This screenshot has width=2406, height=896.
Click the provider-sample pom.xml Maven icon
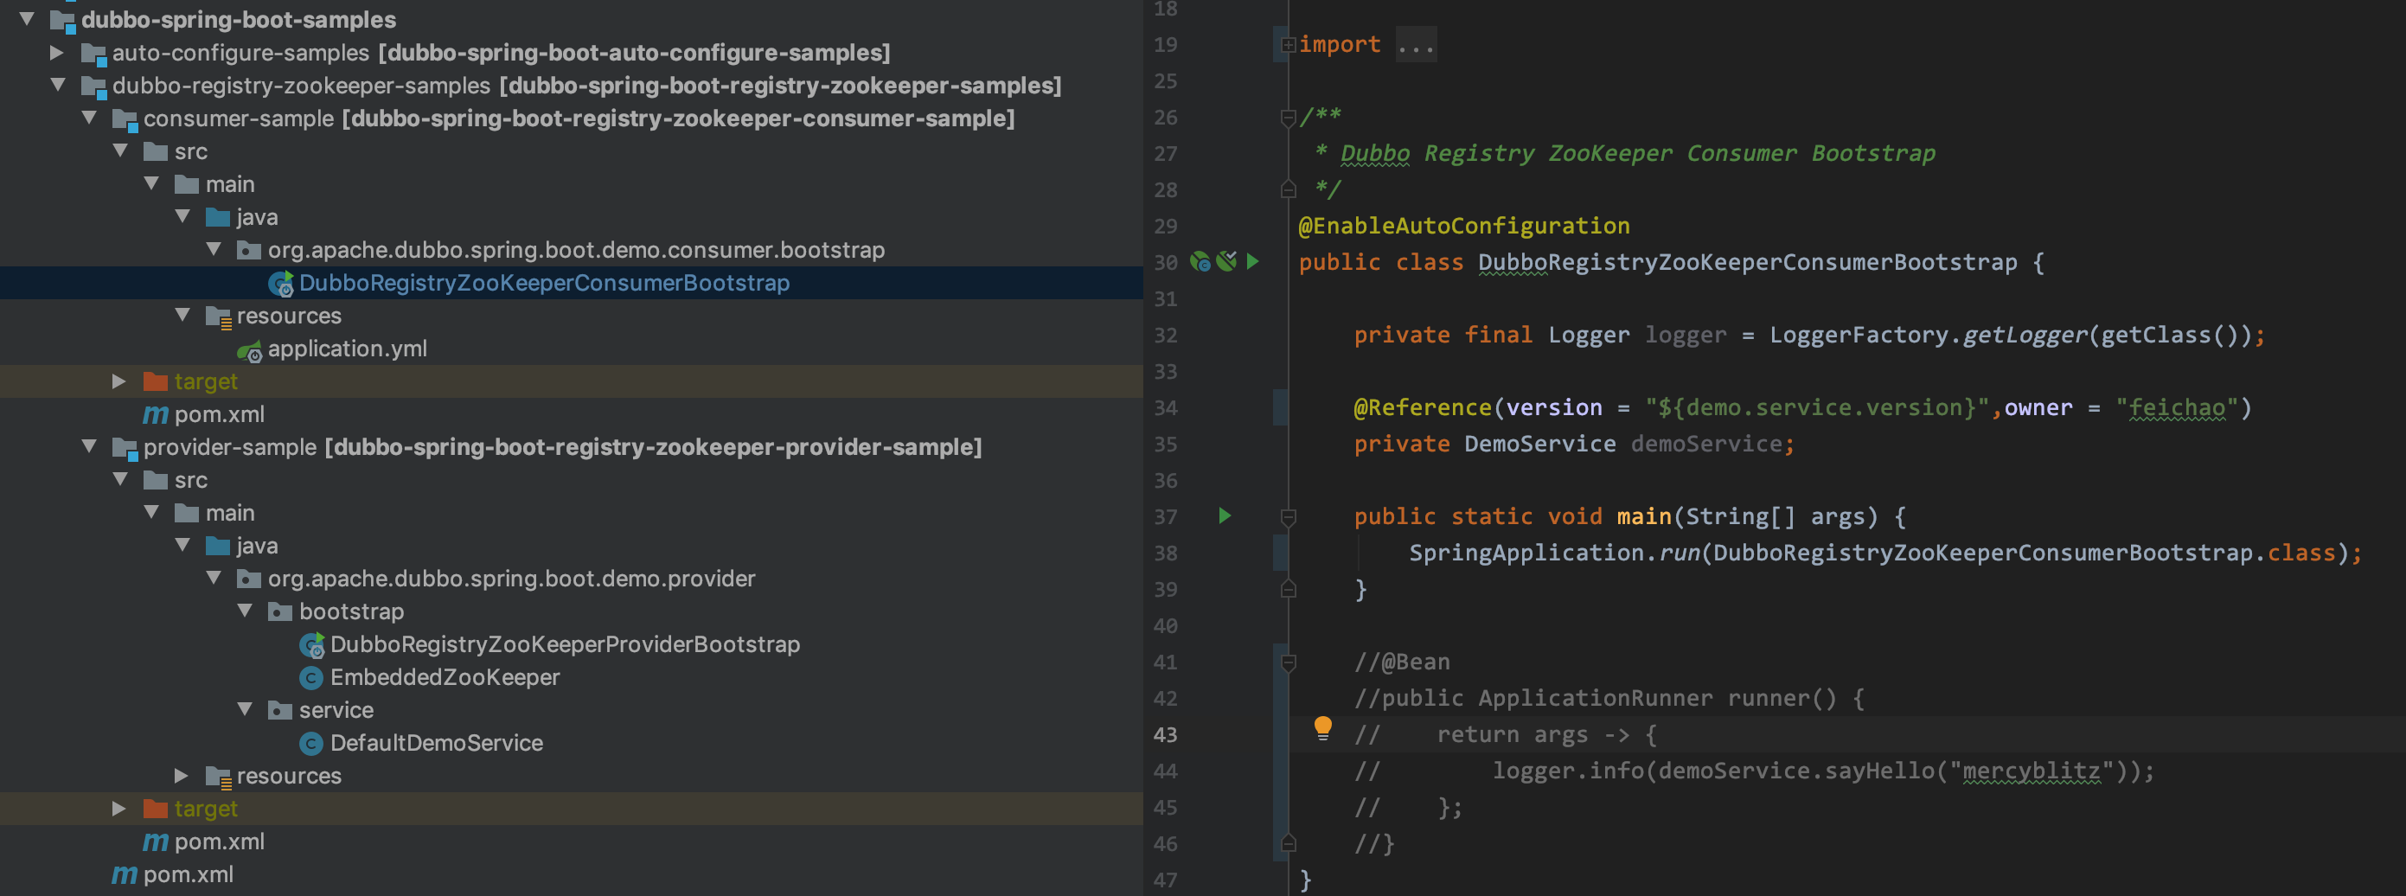[x=155, y=842]
